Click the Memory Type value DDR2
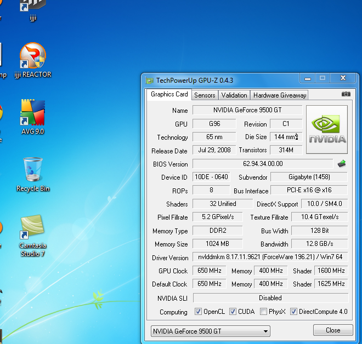The height and width of the screenshot is (344, 362). coord(218,231)
